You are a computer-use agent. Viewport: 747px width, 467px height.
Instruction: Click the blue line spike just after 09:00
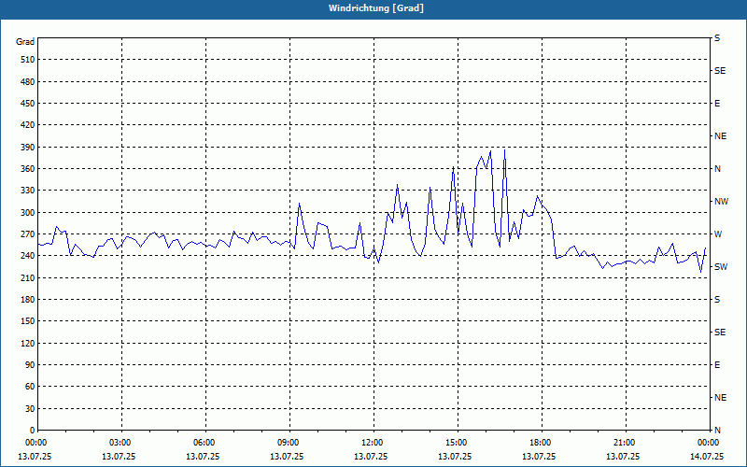pos(299,204)
